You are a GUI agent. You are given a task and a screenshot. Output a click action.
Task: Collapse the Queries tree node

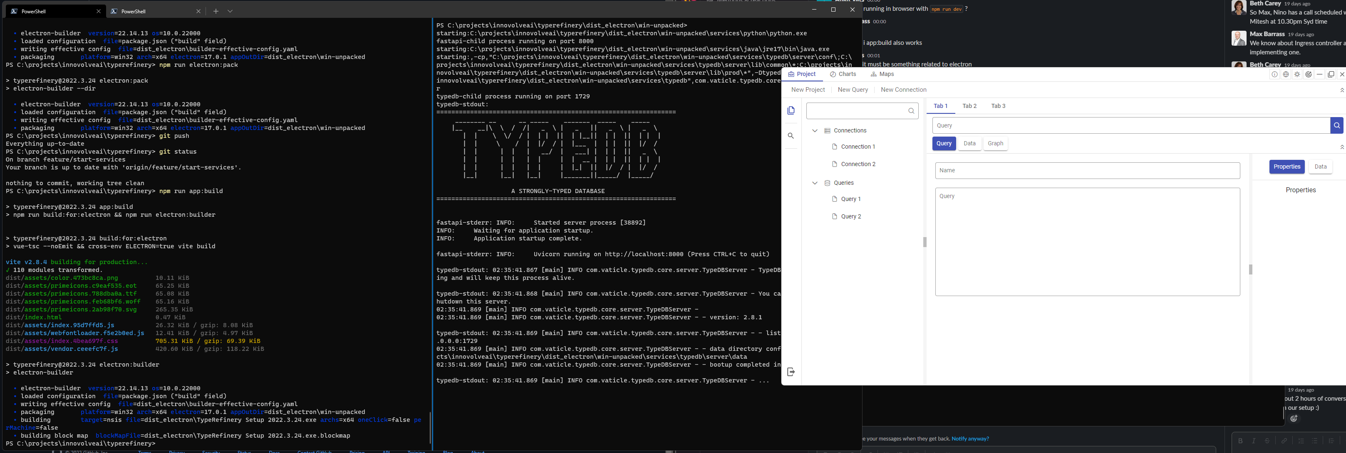[815, 183]
